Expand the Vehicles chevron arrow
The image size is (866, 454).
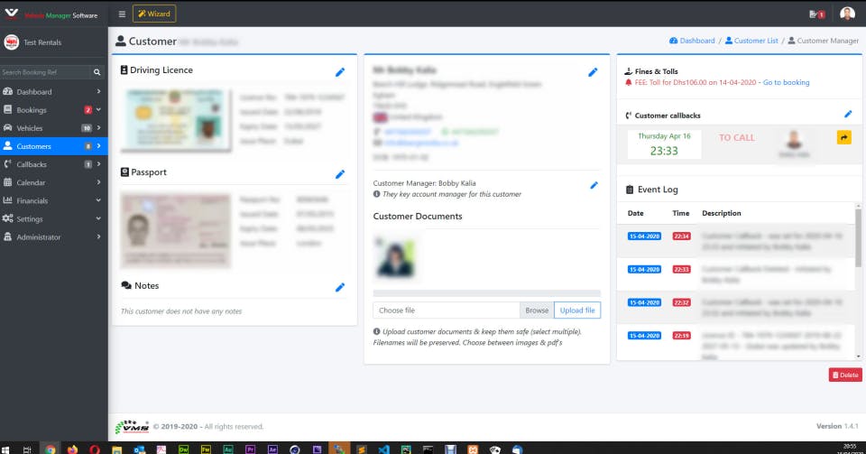(x=99, y=128)
